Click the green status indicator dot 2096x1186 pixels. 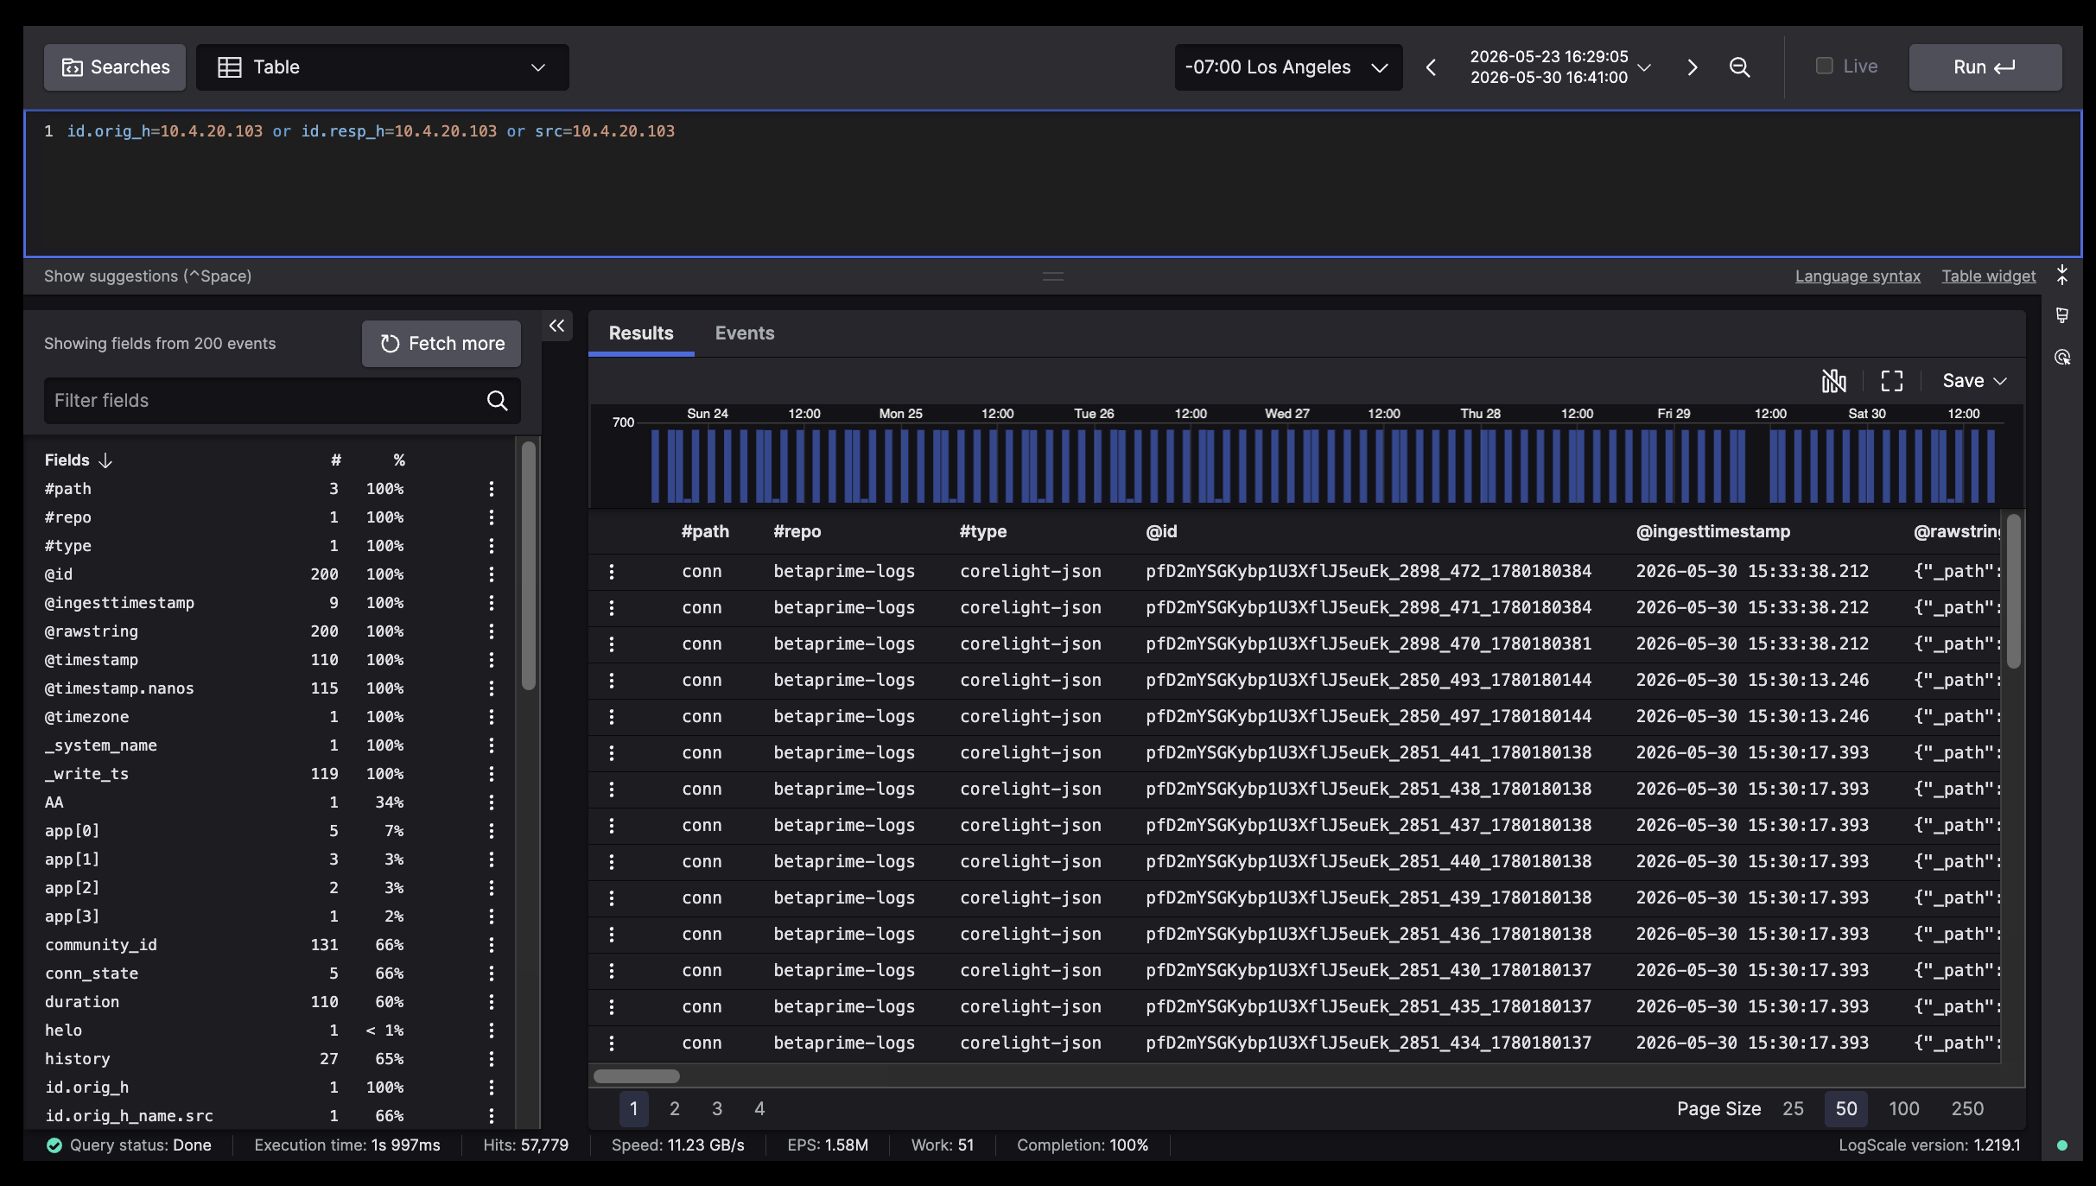coord(2062,1145)
